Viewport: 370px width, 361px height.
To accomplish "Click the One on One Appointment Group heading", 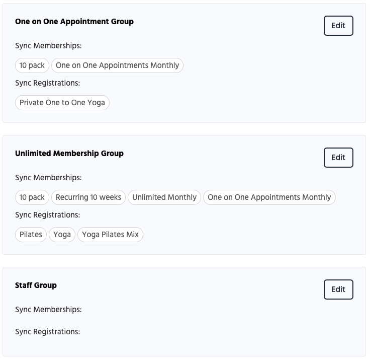I will (74, 22).
